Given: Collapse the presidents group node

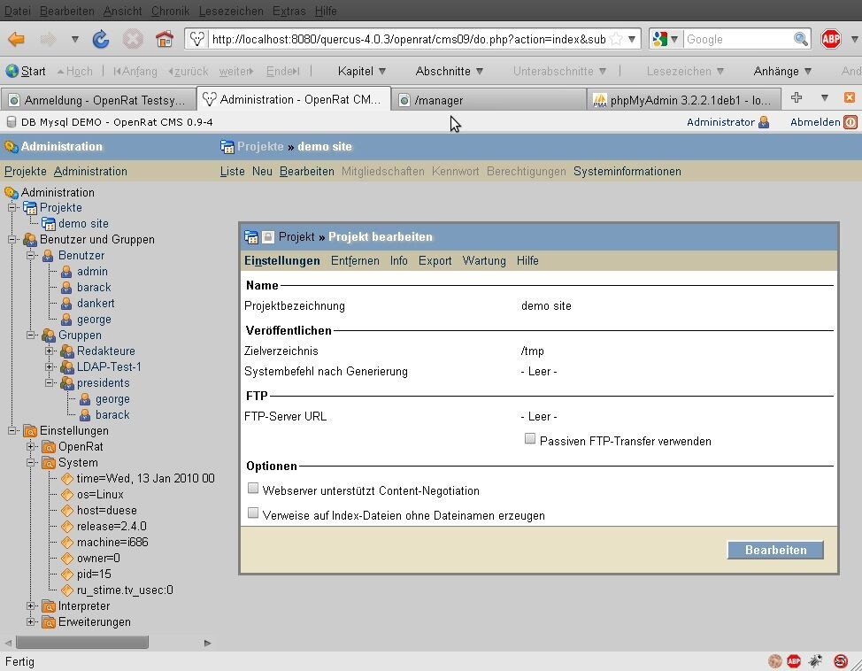Looking at the screenshot, I should pos(50,382).
